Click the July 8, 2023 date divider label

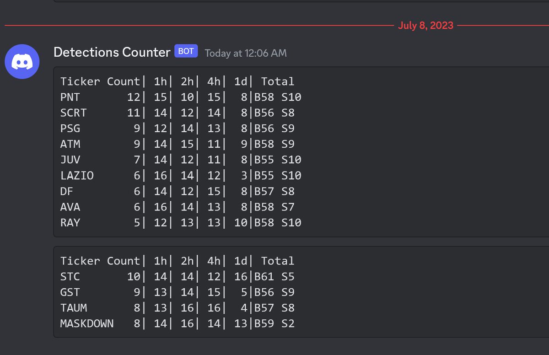click(425, 25)
